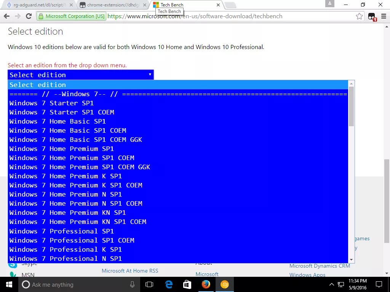Screen dimensions: 390x292
Task: Select Windows 7 Starter SP1
Action: (x=178, y=103)
